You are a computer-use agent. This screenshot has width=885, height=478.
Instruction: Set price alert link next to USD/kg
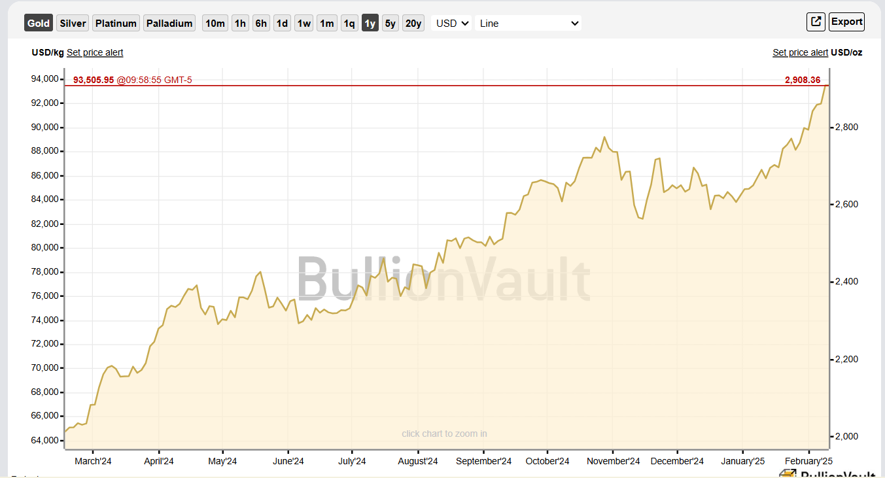coord(95,52)
